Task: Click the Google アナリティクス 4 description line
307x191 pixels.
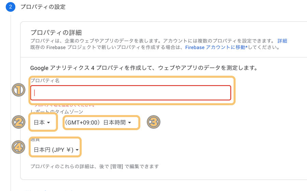Action: tap(144, 68)
